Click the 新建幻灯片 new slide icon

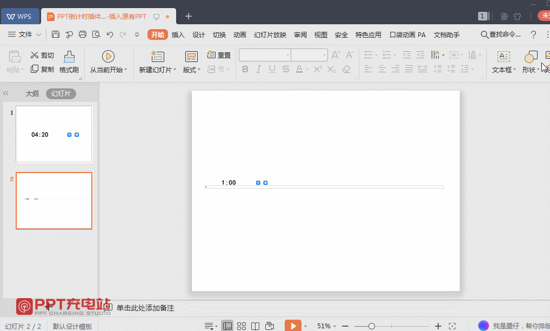pyautogui.click(x=156, y=56)
